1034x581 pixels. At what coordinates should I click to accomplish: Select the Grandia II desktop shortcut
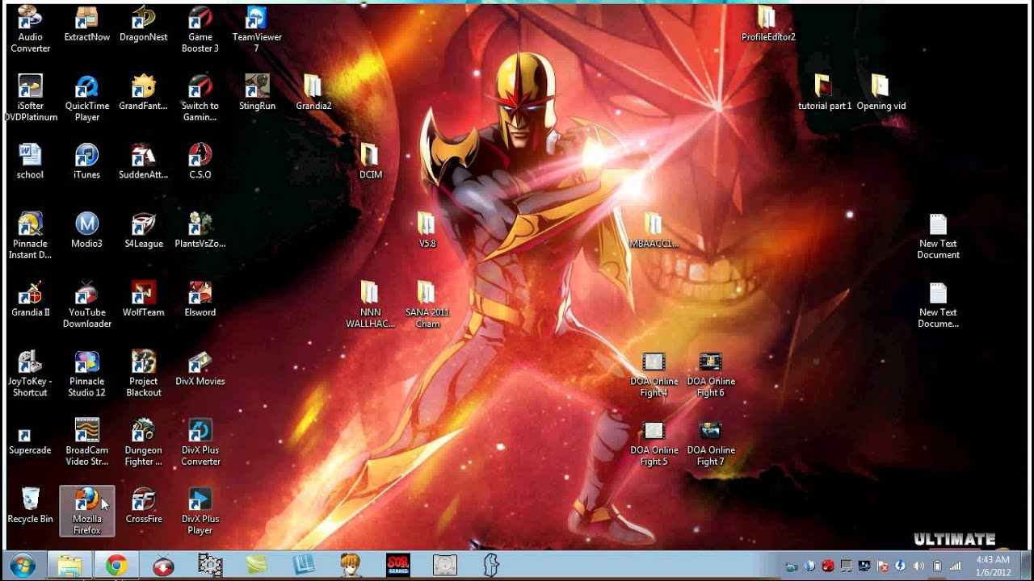[30, 299]
